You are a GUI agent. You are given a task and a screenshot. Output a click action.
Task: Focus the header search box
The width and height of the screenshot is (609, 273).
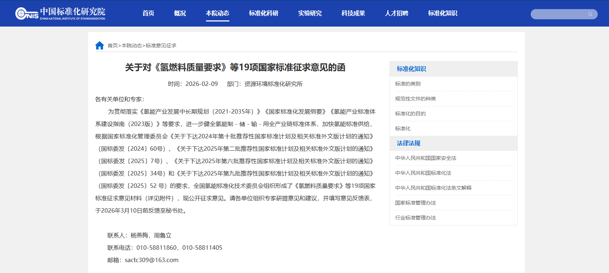[564, 14]
